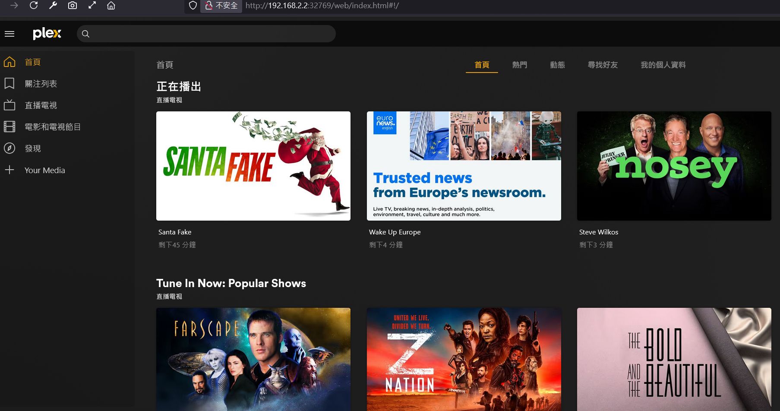Toggle fullscreen with the expand arrows icon
The height and width of the screenshot is (411, 780).
point(92,6)
